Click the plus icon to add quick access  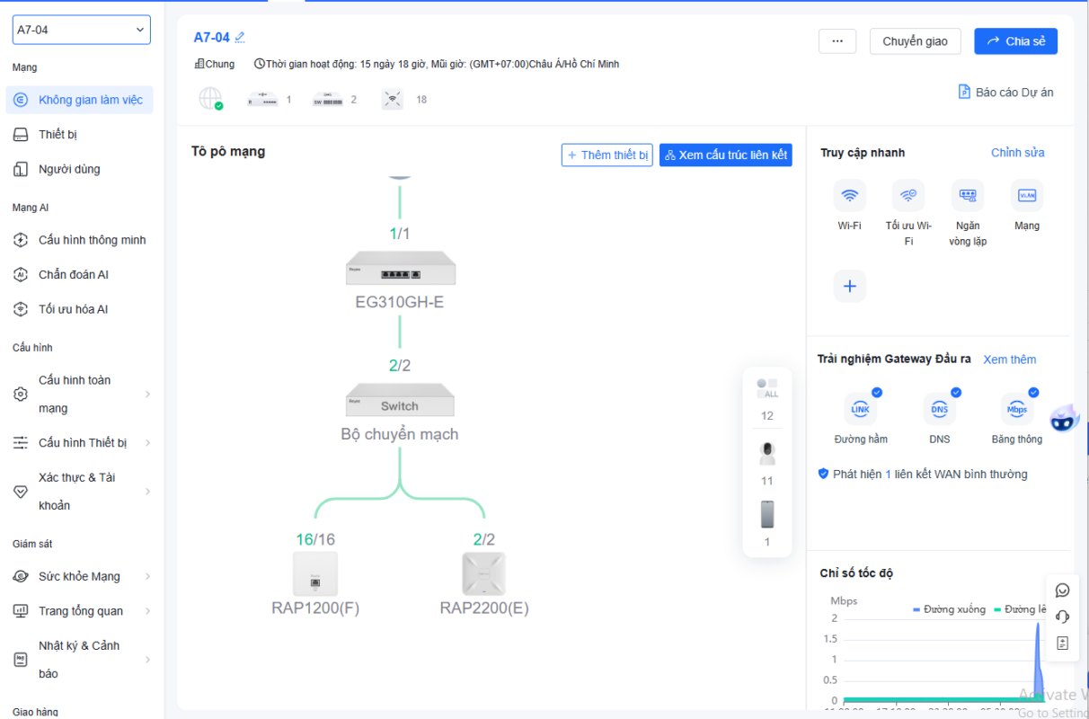click(x=849, y=287)
